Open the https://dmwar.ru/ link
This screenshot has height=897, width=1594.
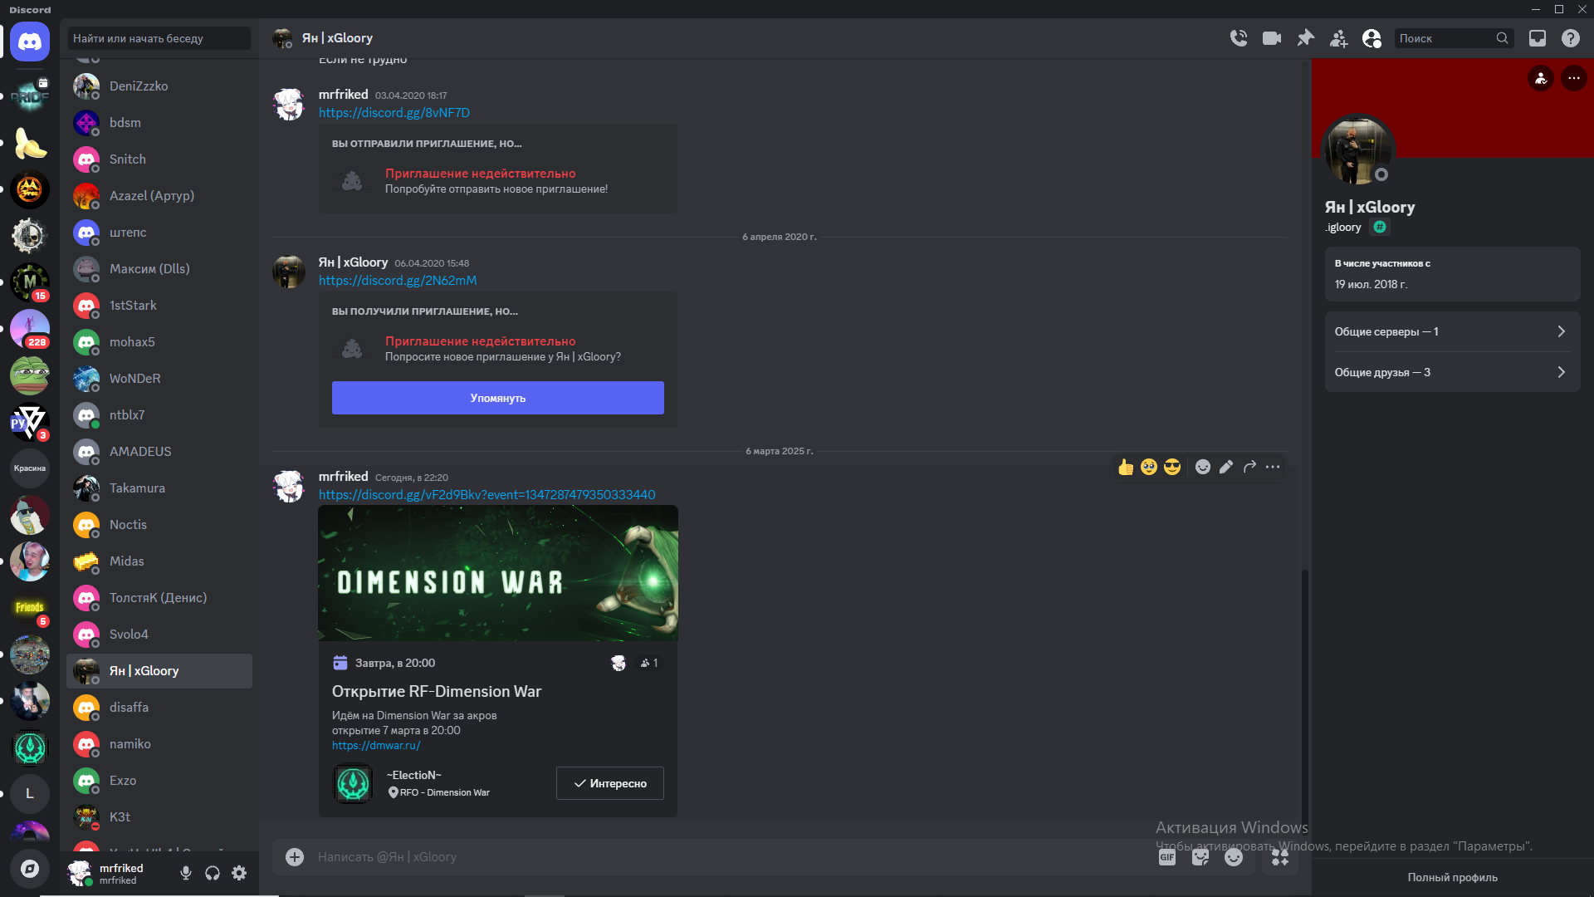pyautogui.click(x=376, y=745)
